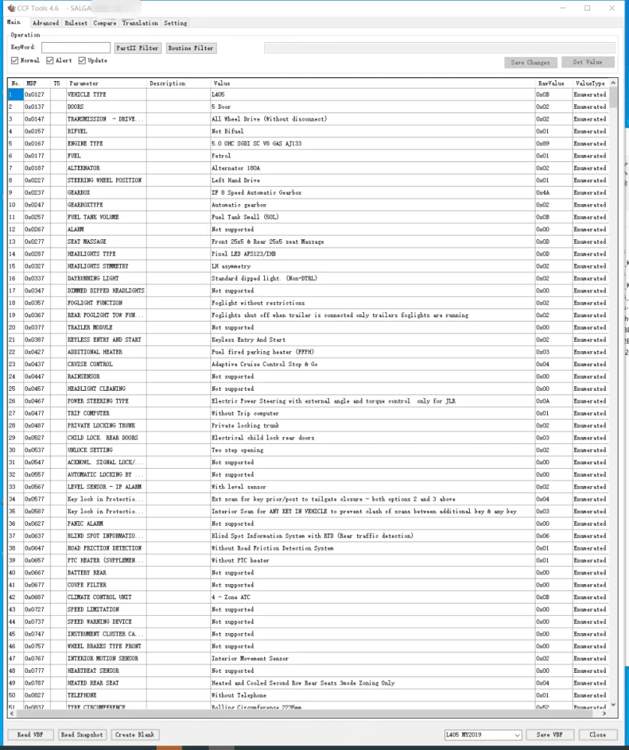Maximize the CCF Tools window
Screen dimensions: 629x750
coord(587,8)
